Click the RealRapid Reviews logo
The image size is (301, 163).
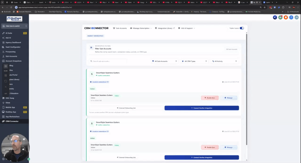(x=14, y=19)
